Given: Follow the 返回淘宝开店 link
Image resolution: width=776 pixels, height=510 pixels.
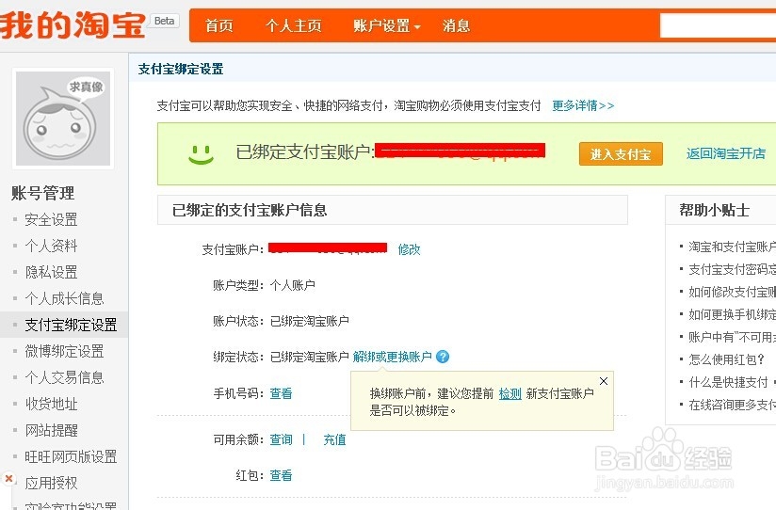Looking at the screenshot, I should click(x=725, y=153).
